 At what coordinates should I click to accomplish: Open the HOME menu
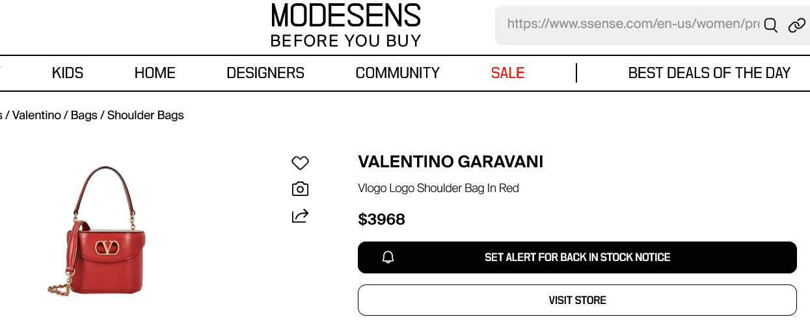click(x=155, y=73)
